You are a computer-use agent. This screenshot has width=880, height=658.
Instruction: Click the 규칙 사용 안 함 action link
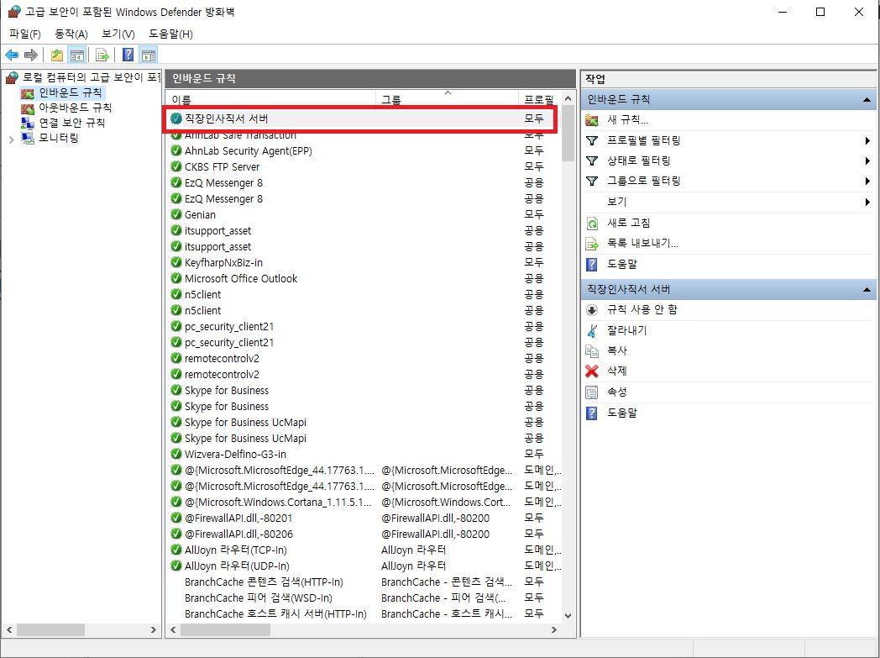pos(642,310)
